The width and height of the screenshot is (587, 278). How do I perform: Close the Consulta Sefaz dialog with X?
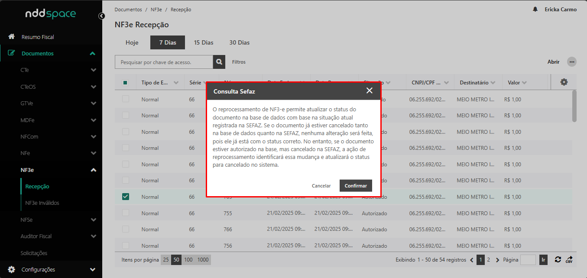pos(369,91)
